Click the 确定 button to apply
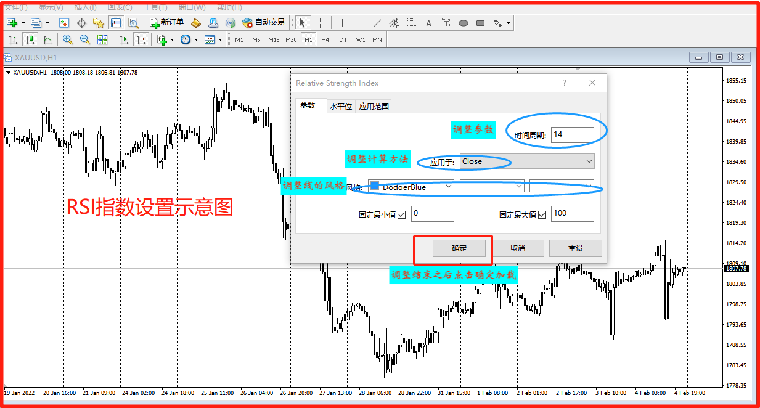The image size is (760, 408). [x=459, y=248]
